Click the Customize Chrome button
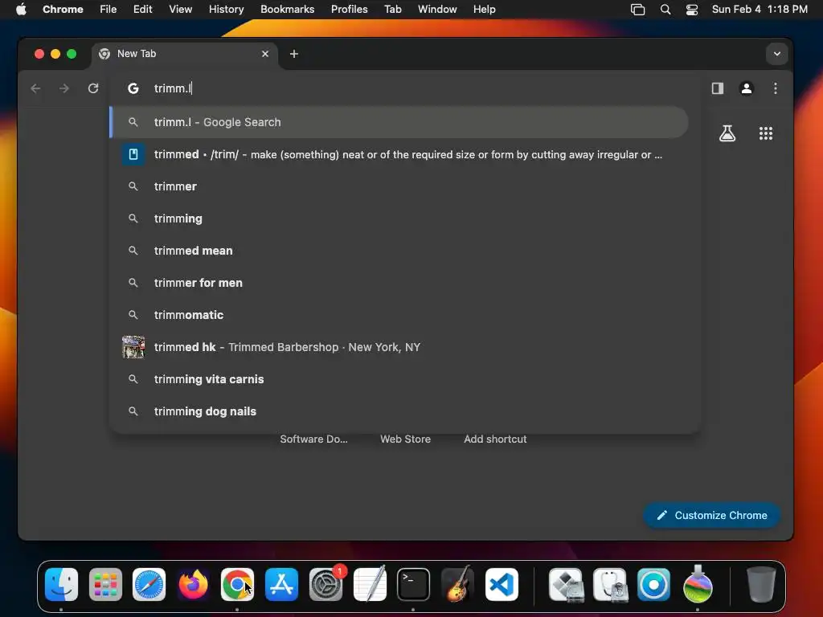Viewport: 823px width, 617px height. click(x=712, y=515)
